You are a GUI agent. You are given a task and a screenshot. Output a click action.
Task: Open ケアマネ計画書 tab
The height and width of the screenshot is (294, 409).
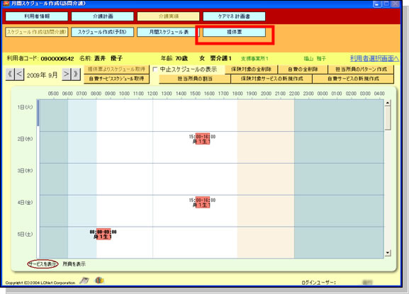[234, 16]
